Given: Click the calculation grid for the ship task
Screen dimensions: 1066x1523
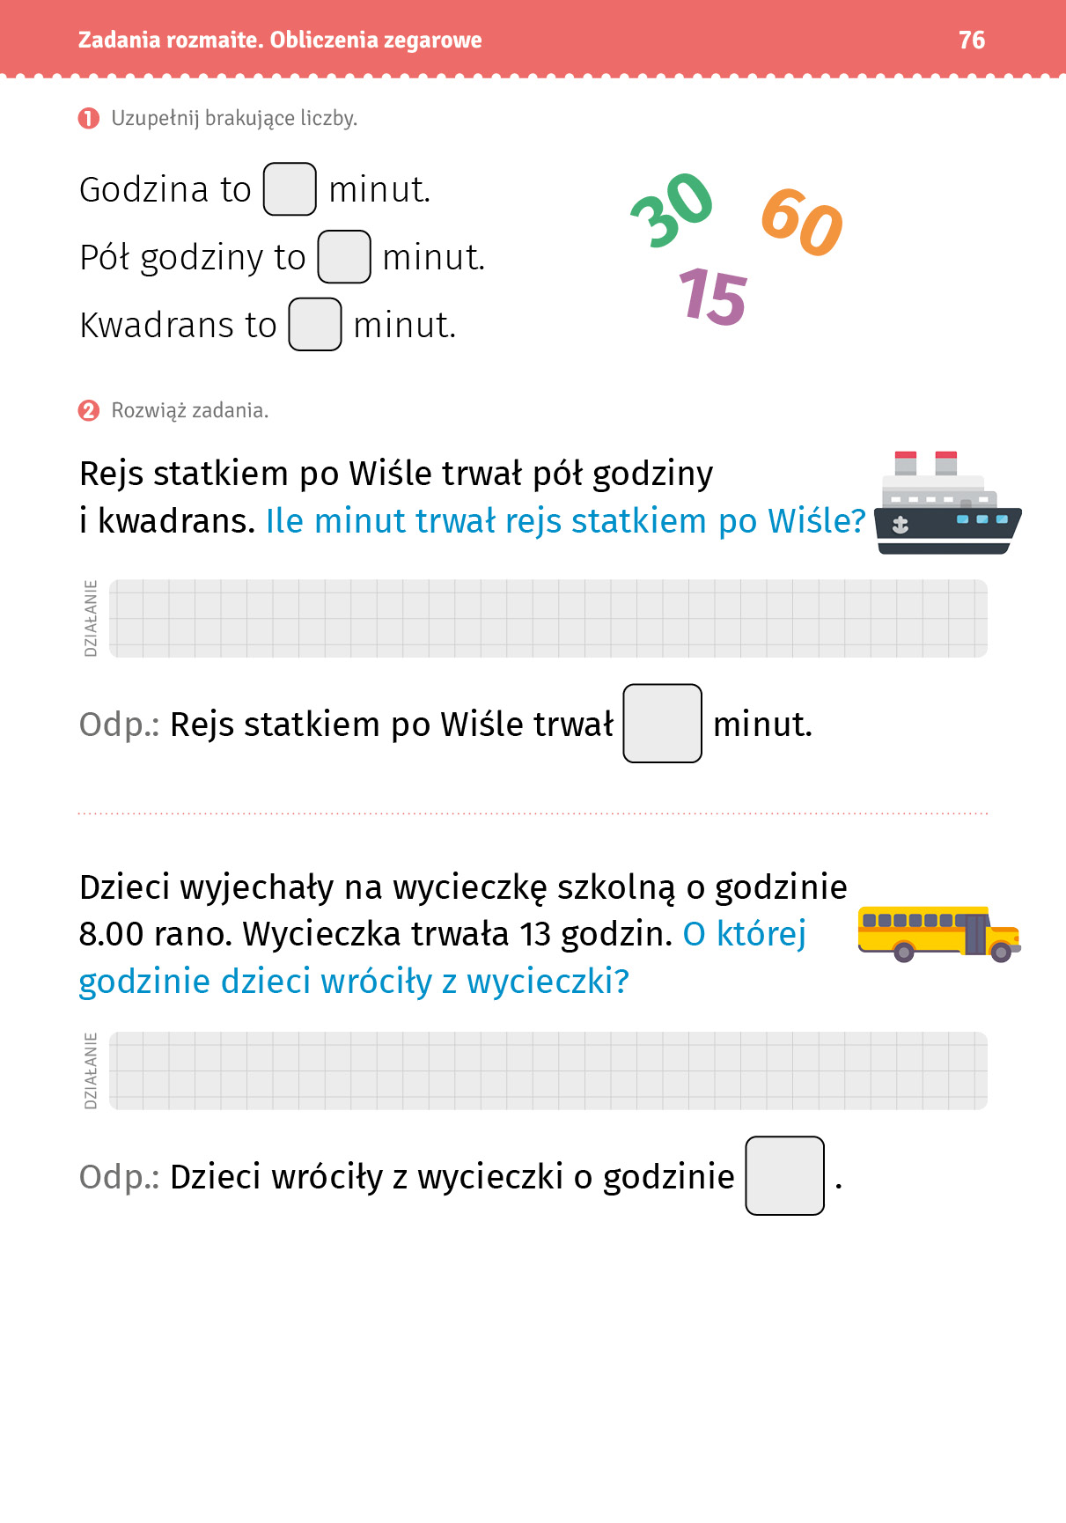Looking at the screenshot, I should pyautogui.click(x=548, y=618).
